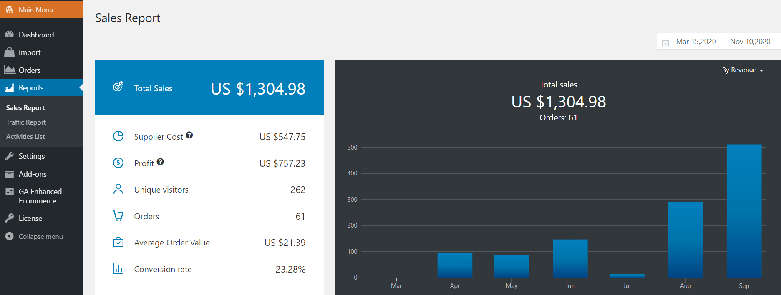Open the GA Enhanced Ecommerce settings
The image size is (781, 295).
pyautogui.click(x=40, y=195)
